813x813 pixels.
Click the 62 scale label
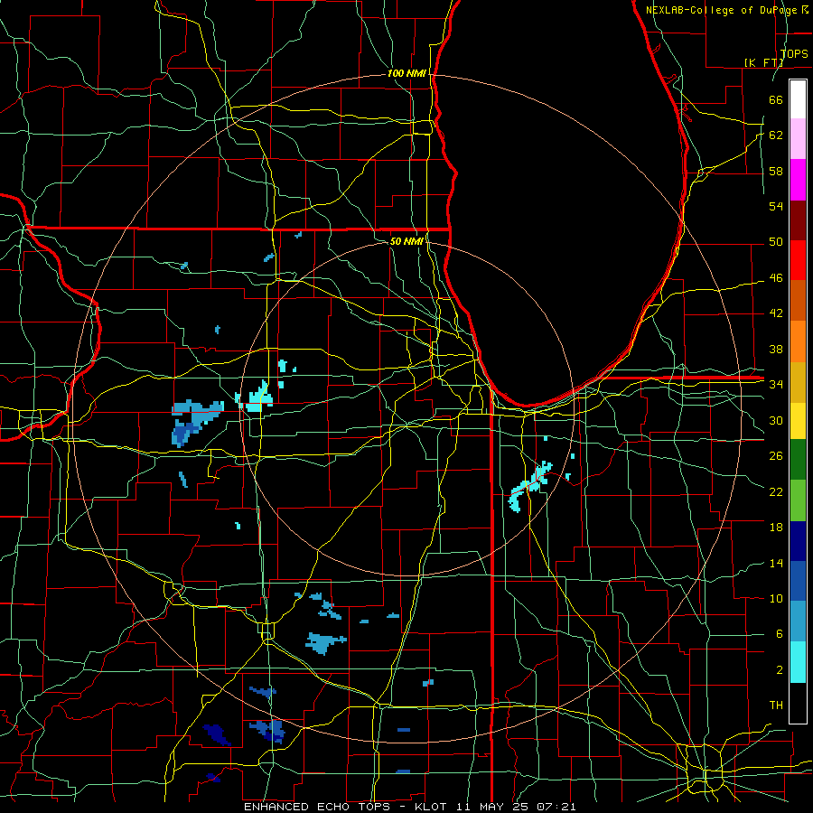coord(776,135)
